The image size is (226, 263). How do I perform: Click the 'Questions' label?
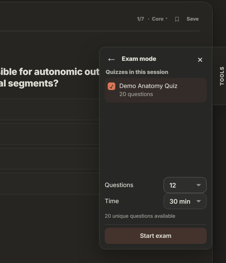pyautogui.click(x=119, y=185)
